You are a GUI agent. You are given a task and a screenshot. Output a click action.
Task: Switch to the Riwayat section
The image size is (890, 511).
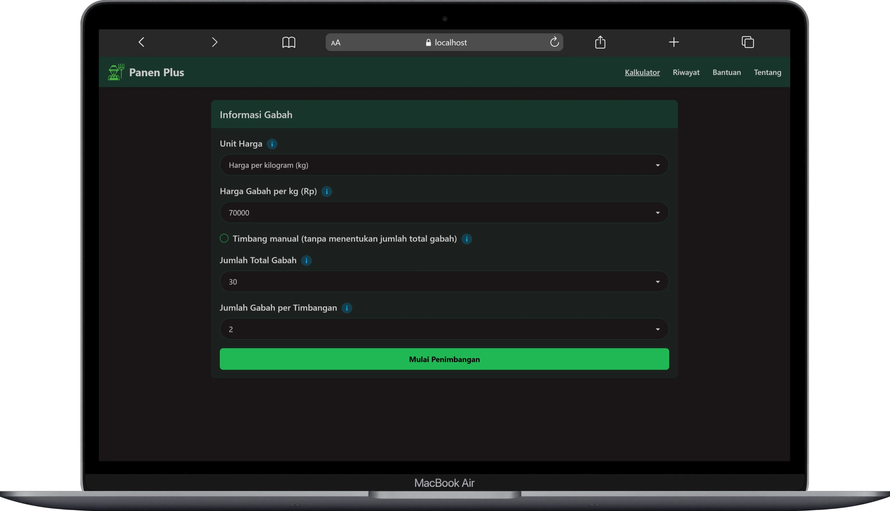(686, 72)
